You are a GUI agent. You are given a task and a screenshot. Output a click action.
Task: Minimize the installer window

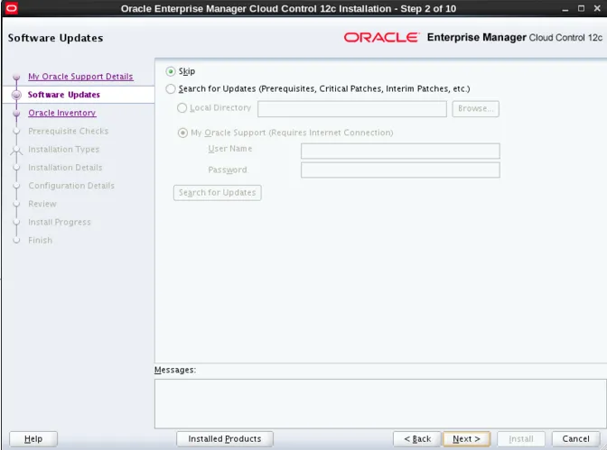pyautogui.click(x=565, y=9)
